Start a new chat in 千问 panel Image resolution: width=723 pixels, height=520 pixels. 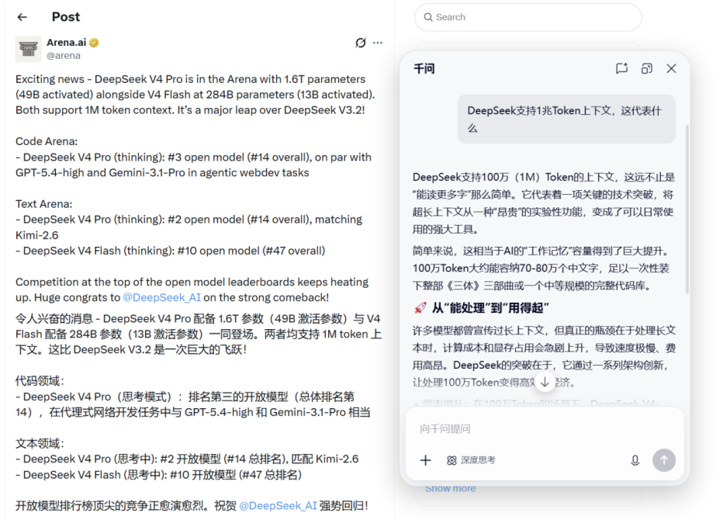[621, 69]
